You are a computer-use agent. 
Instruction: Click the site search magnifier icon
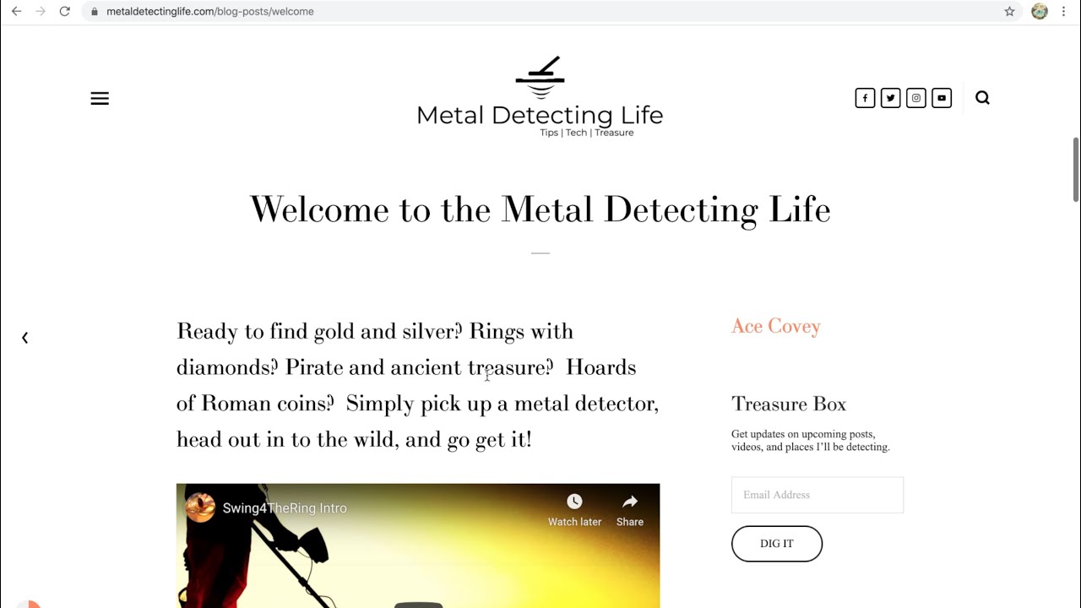click(982, 98)
